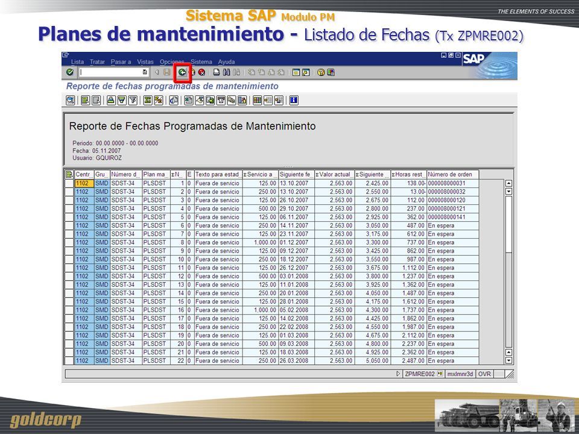Viewport: 579px width, 434px height.
Task: Click the Print icon in the top toolbar
Action: click(x=217, y=72)
